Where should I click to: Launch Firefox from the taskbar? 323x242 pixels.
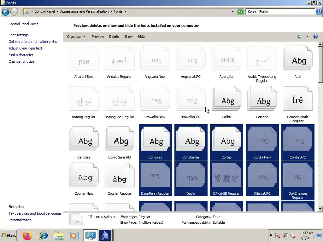tap(27, 235)
